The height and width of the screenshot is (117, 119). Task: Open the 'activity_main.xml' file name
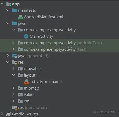(x=46, y=82)
